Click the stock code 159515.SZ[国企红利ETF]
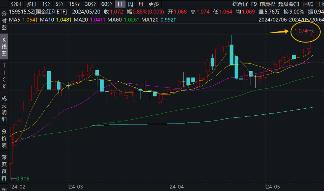The width and height of the screenshot is (324, 191). [38, 12]
